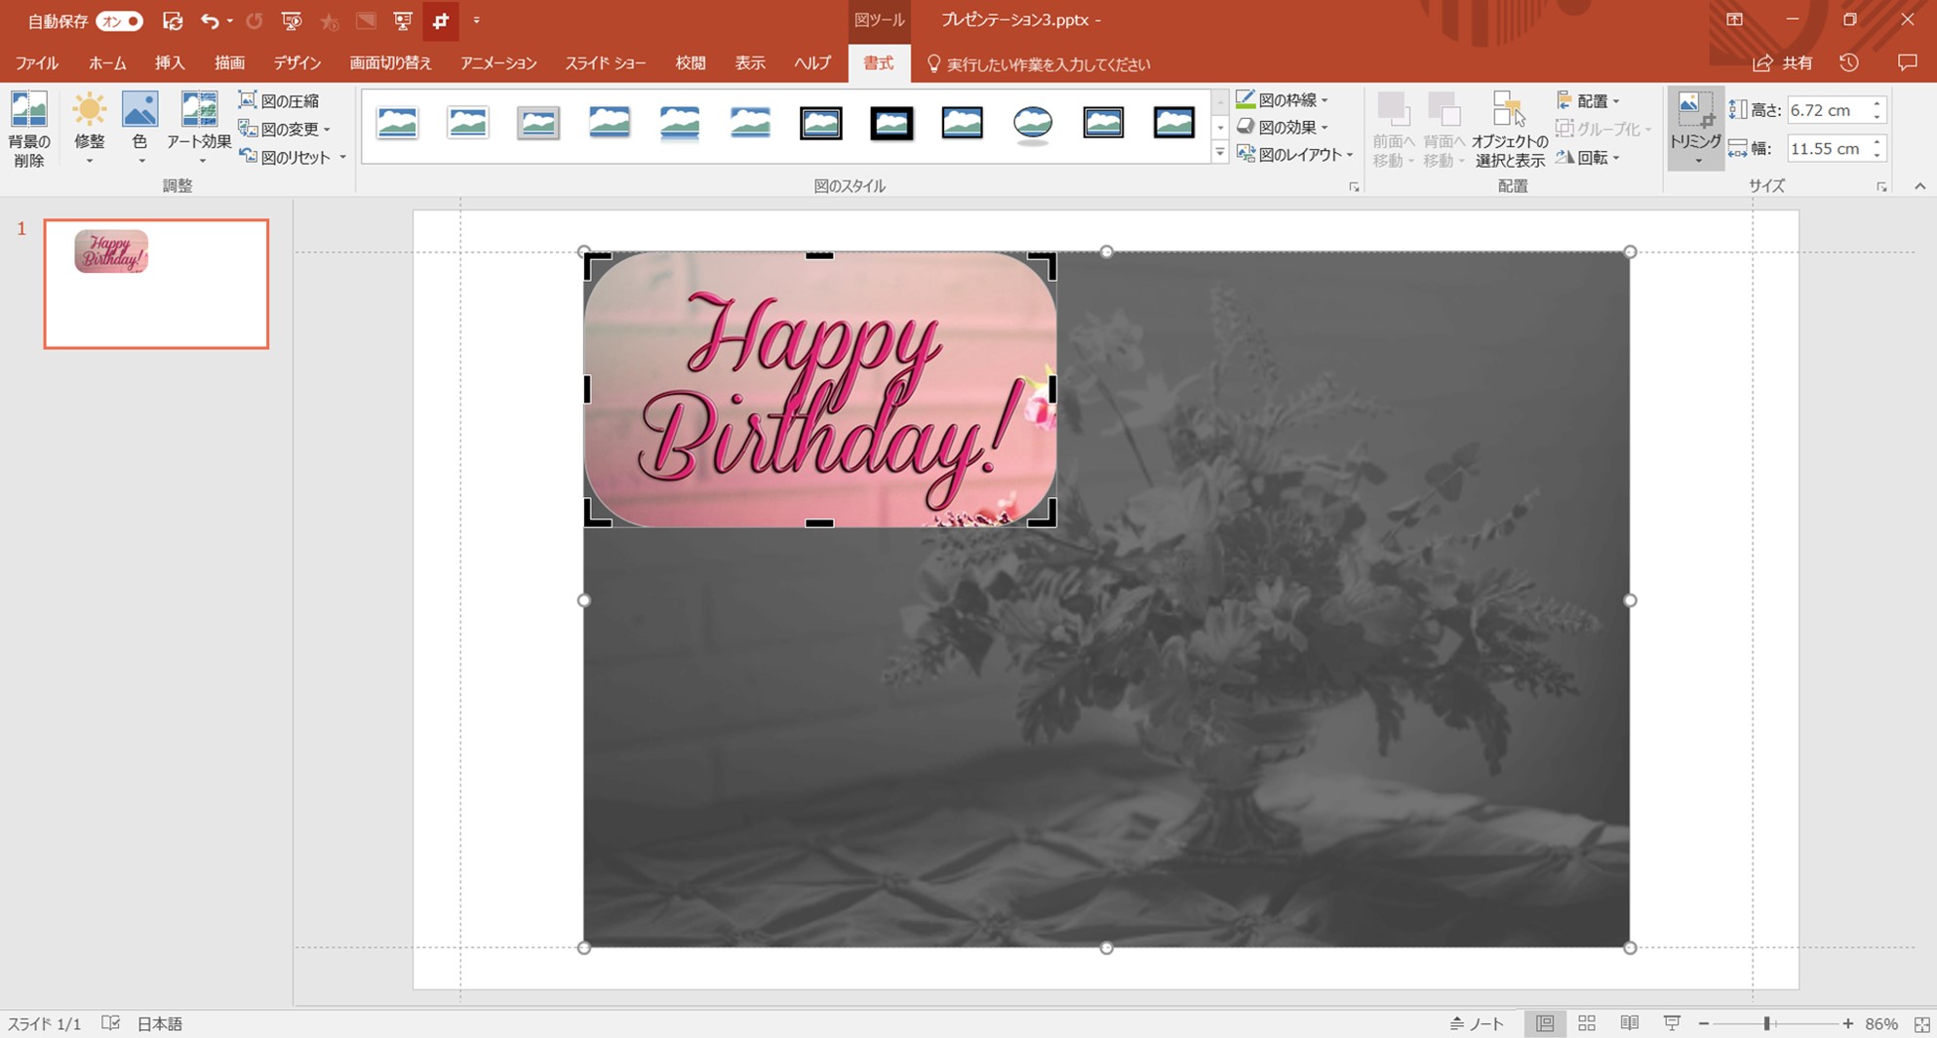Screen dimensions: 1937x1038
Task: Switch to the アニメーション tab
Action: coord(498,63)
